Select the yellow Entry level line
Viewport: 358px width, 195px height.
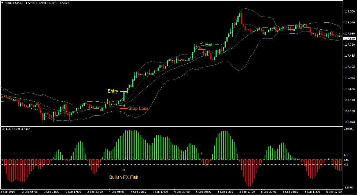click(124, 91)
